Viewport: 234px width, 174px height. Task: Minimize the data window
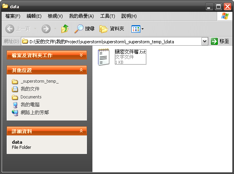click(209, 7)
